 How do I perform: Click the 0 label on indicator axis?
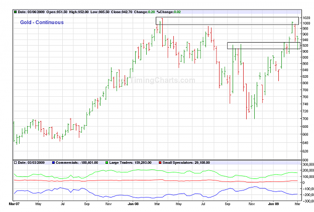point(303,182)
